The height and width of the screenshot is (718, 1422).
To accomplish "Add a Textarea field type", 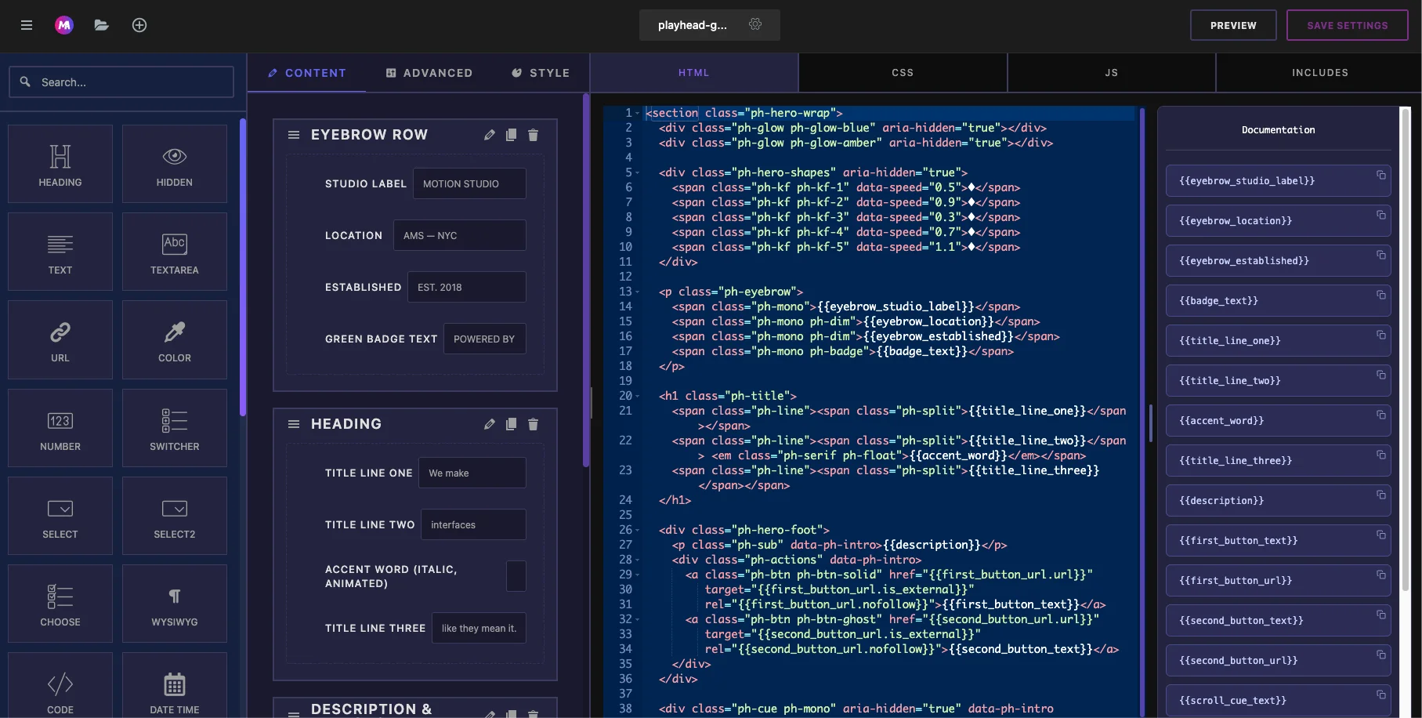I will click(x=175, y=252).
